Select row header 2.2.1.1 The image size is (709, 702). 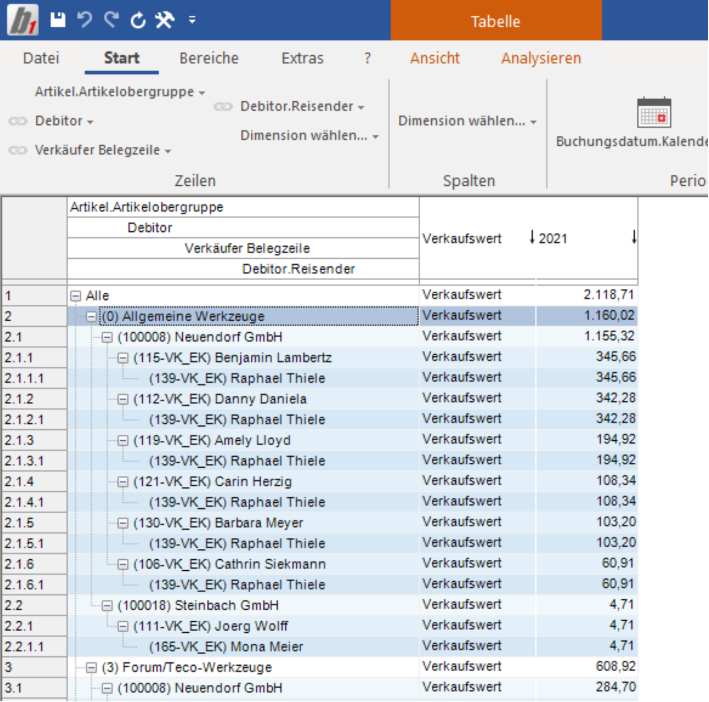pos(34,647)
